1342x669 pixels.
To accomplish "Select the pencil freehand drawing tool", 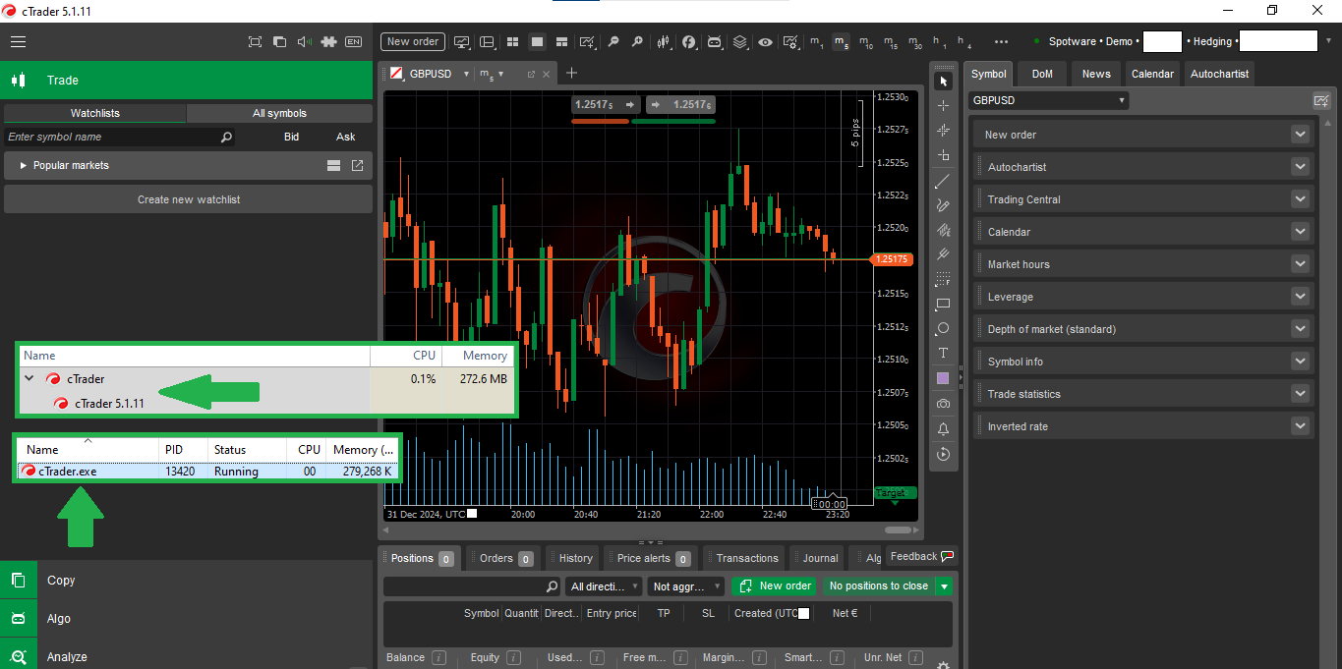I will point(944,205).
